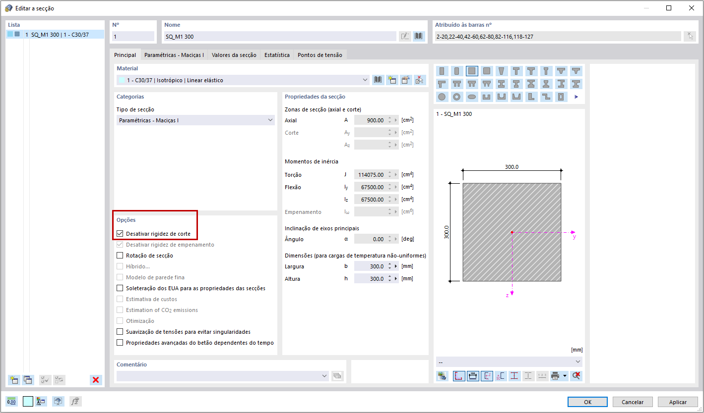Open print options dropdown arrow

[x=565, y=376]
